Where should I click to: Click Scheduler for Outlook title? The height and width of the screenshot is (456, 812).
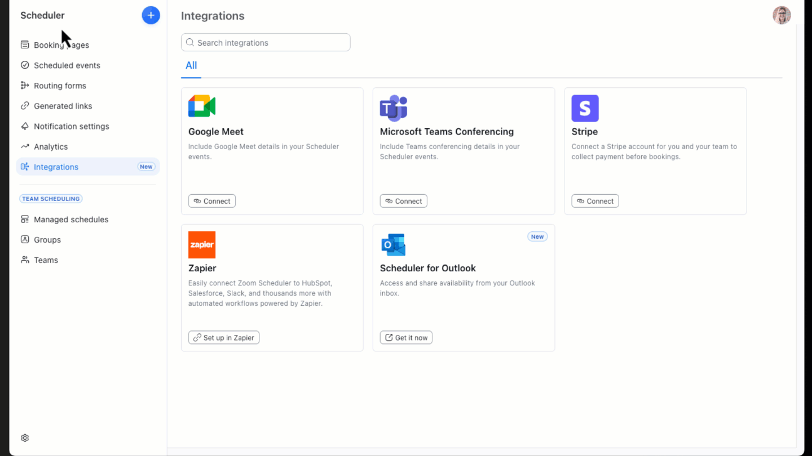[428, 269]
